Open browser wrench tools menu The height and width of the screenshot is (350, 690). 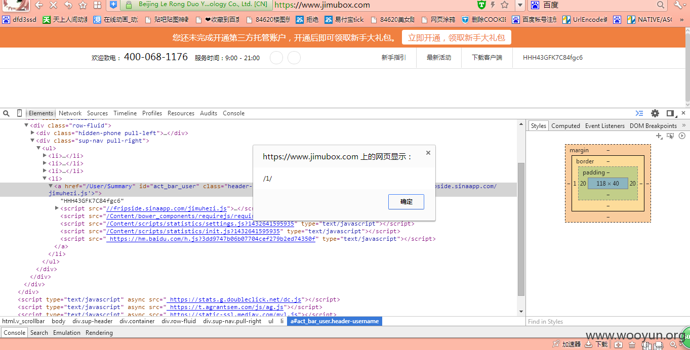[679, 5]
